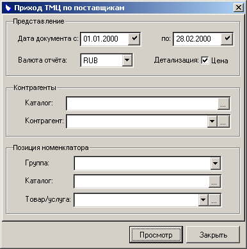Screen dimensions: 247x249
Task: Click the ellipsis button for номенклатор Каталог
Action: pyautogui.click(x=214, y=181)
